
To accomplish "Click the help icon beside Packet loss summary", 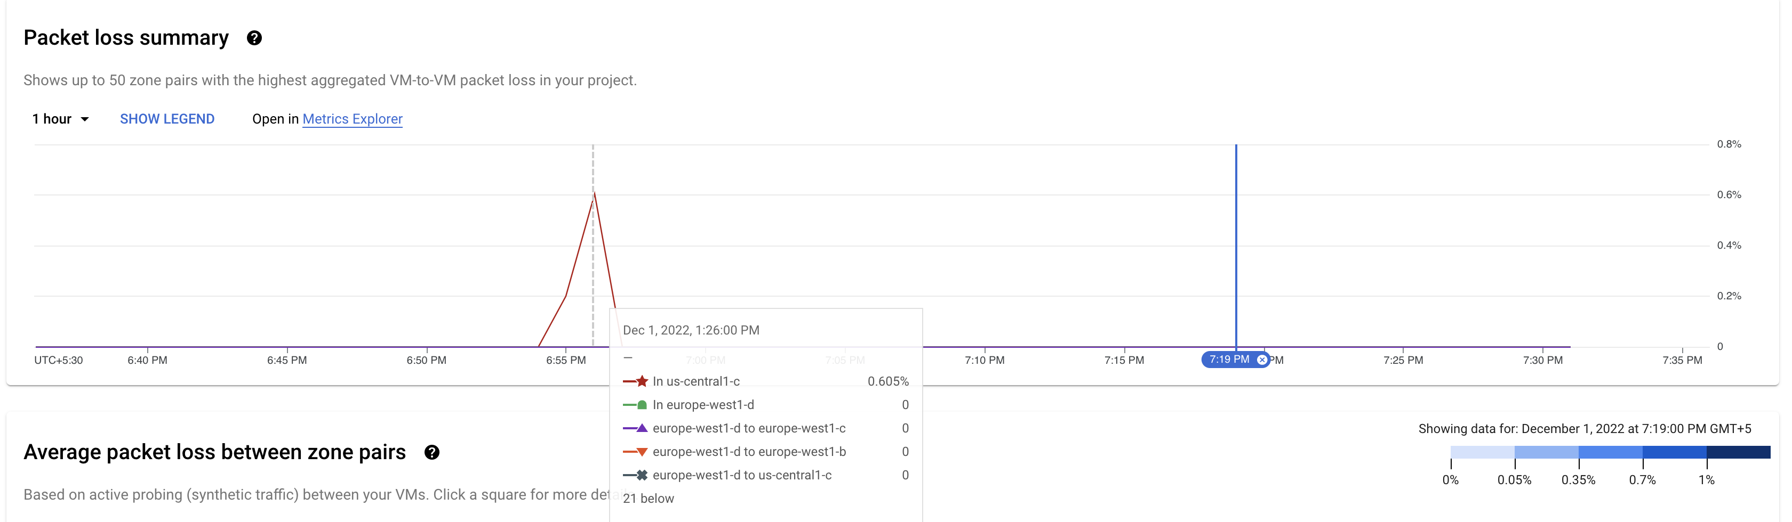I will point(254,38).
